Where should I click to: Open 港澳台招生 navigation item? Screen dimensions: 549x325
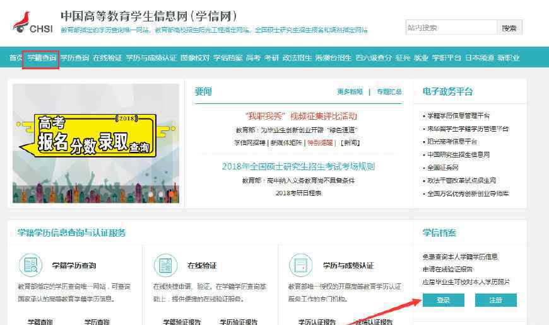(333, 58)
